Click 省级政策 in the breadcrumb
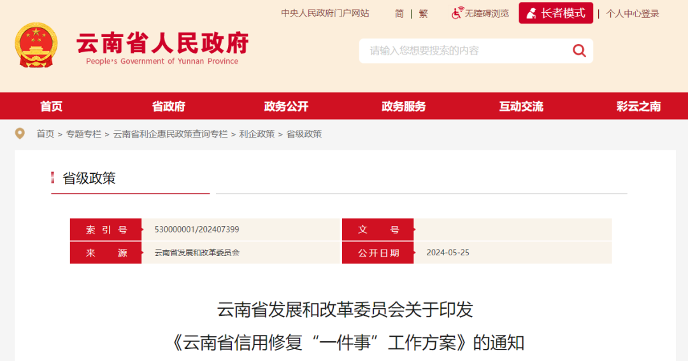Screen dimensions: 688x361 click(x=304, y=134)
